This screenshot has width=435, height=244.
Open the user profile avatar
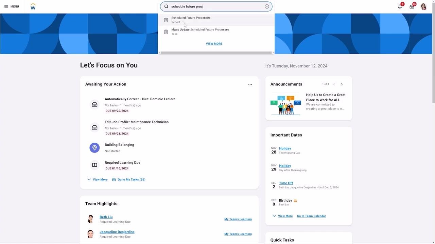(423, 6)
